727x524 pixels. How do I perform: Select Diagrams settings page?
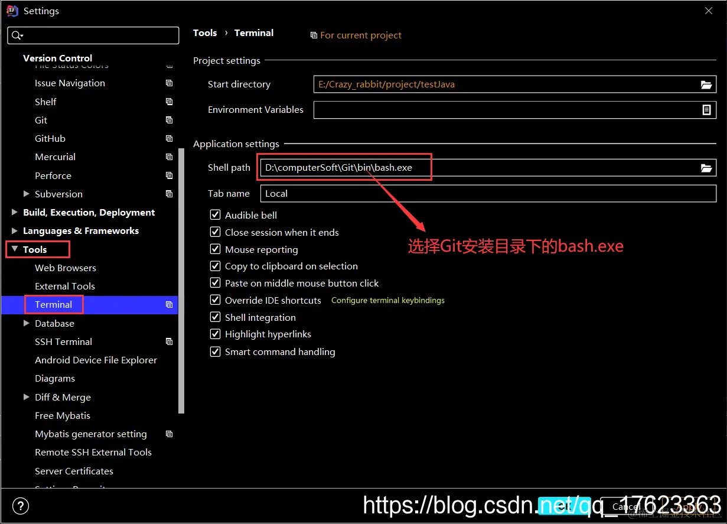coord(55,379)
